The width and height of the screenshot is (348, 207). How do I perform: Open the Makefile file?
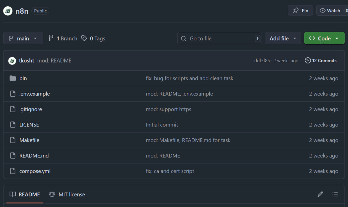click(29, 140)
